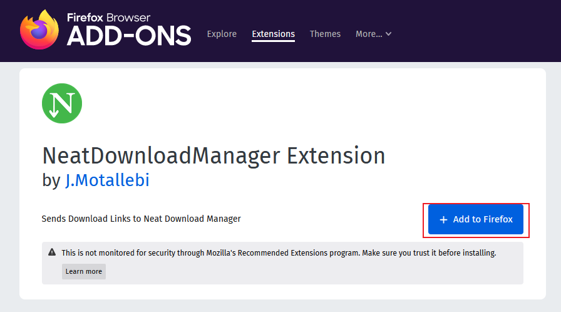Click the "Sends Download Links" description text
Screen dimensions: 561x312
(x=141, y=219)
